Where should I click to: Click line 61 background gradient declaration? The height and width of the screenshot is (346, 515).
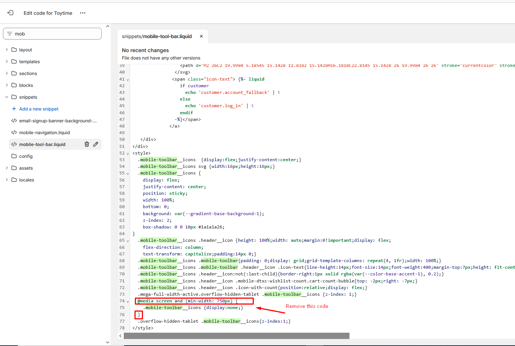coord(204,214)
